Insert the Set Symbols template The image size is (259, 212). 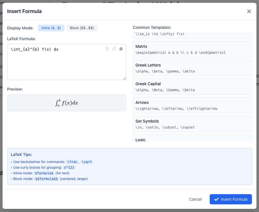pos(192,124)
